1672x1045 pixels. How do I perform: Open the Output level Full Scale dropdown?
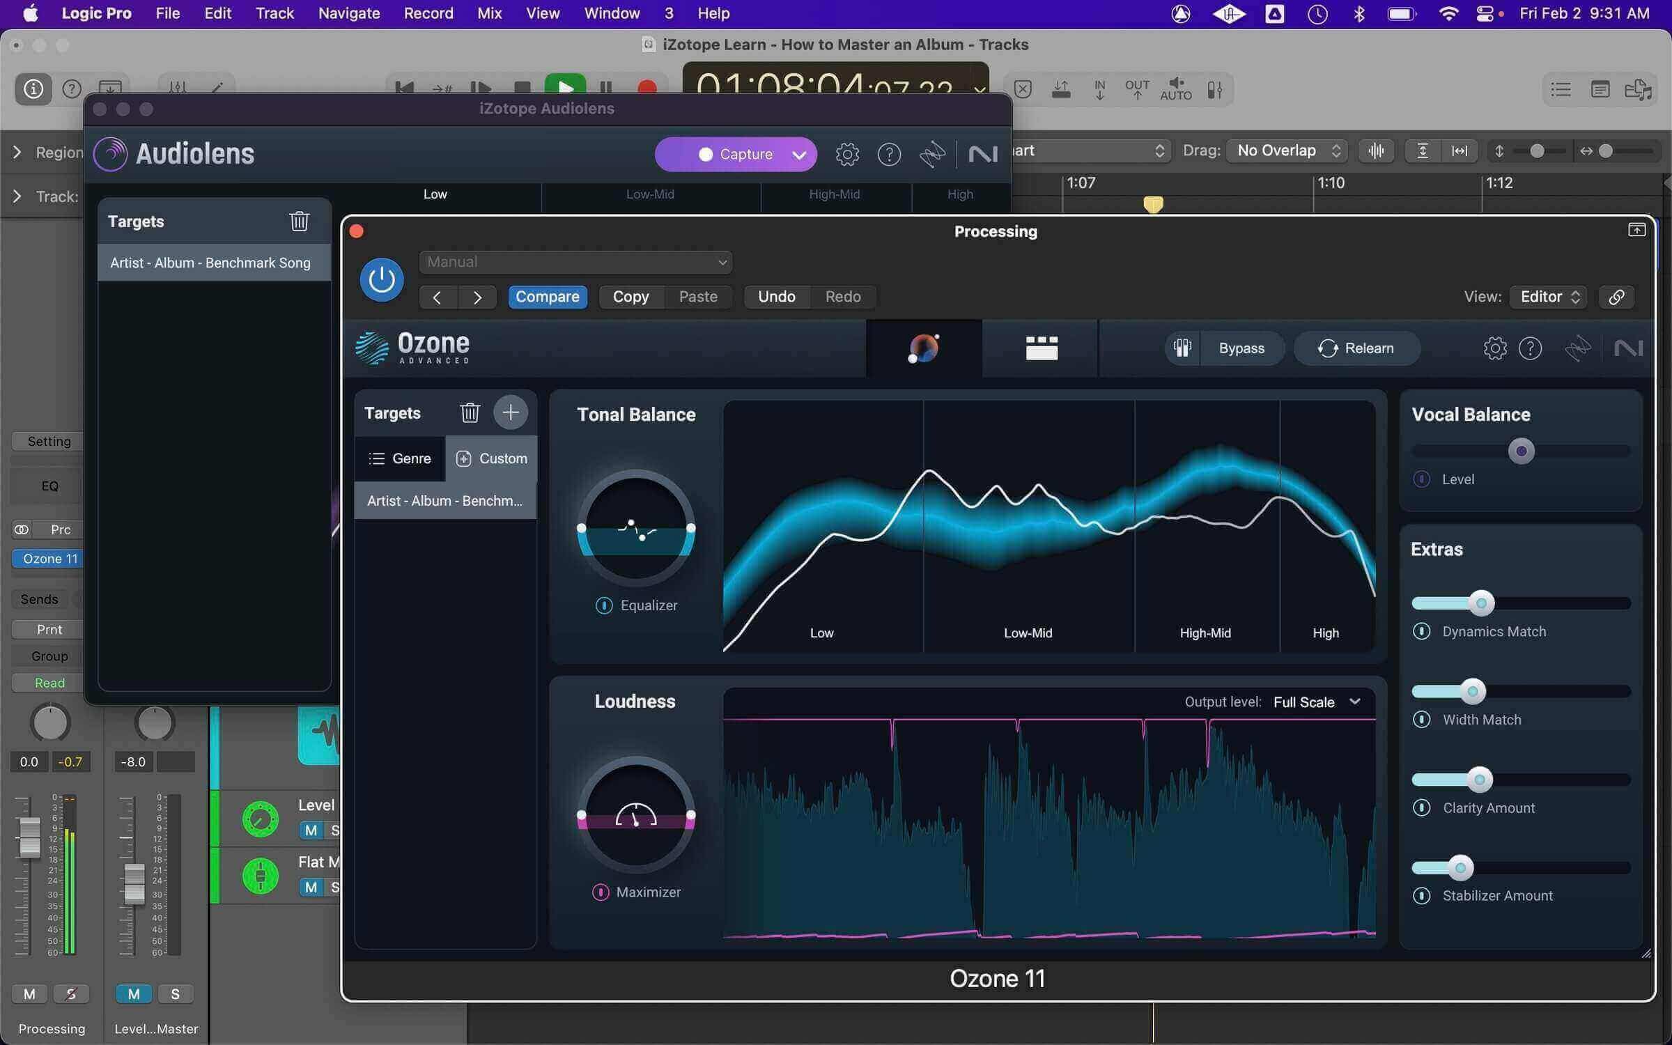pyautogui.click(x=1317, y=702)
